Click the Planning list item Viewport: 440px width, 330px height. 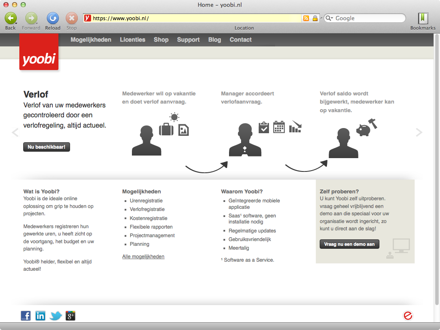140,244
